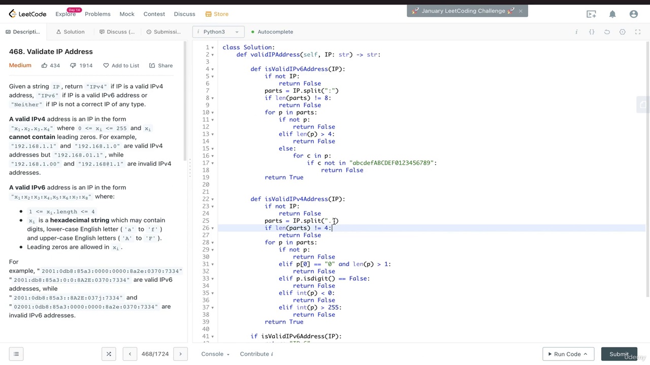The width and height of the screenshot is (650, 365).
Task: Open the Python3 language dropdown
Action: 218,32
